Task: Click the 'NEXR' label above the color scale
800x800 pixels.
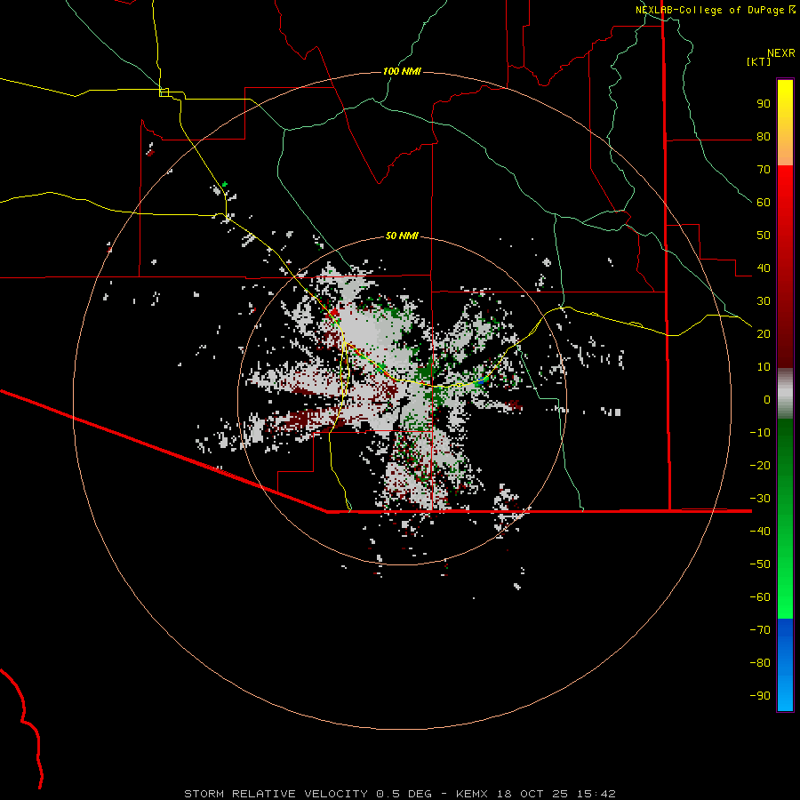Action: (x=781, y=53)
